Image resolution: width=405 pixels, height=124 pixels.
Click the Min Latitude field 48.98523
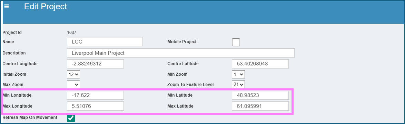coord(260,95)
